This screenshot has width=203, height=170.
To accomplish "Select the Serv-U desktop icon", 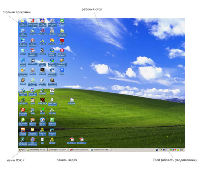I will click(x=42, y=111).
